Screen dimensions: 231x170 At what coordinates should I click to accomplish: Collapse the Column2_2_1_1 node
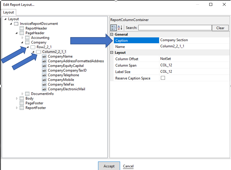point(33,52)
